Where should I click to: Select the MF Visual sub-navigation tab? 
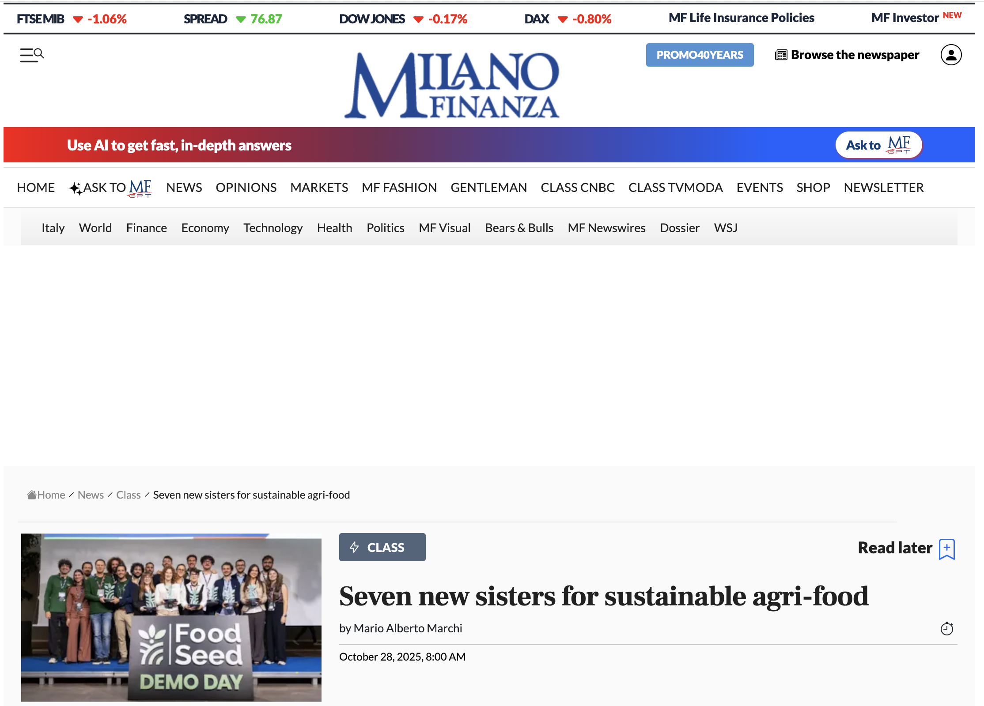click(445, 228)
